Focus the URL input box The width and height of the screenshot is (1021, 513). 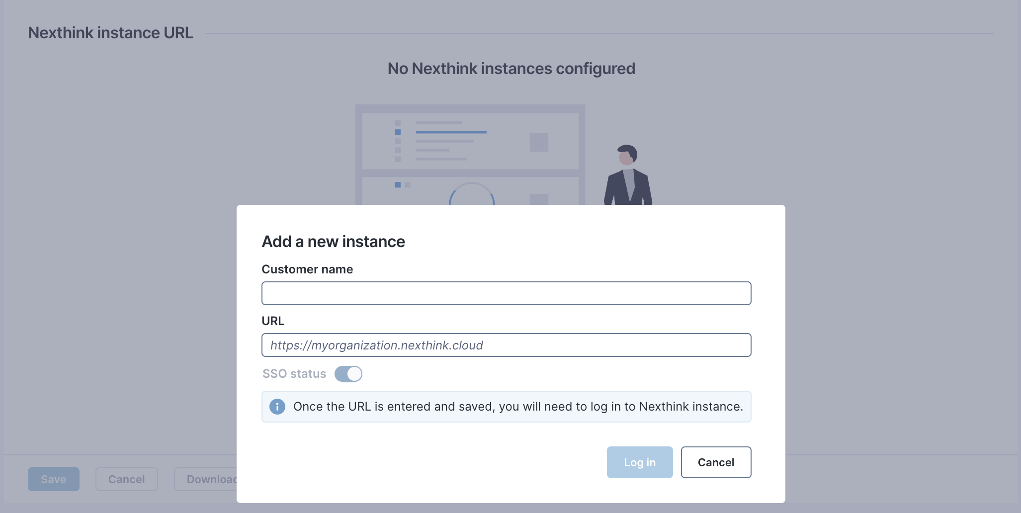tap(506, 345)
